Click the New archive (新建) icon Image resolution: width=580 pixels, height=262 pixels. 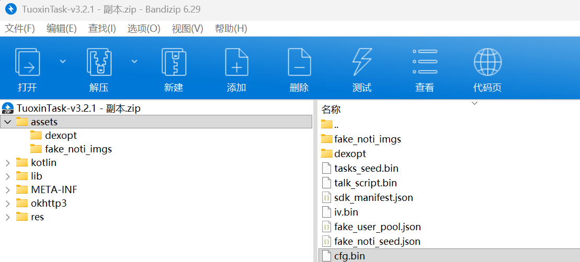(174, 62)
